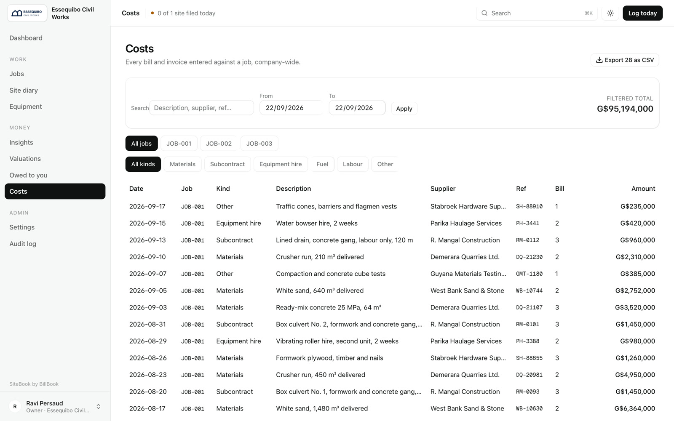Filter costs by Fuel

pyautogui.click(x=322, y=164)
